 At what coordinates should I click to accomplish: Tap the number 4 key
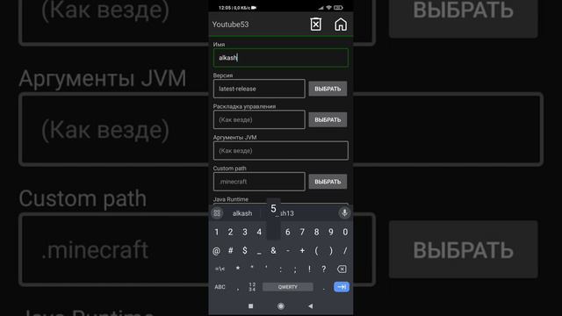click(259, 232)
